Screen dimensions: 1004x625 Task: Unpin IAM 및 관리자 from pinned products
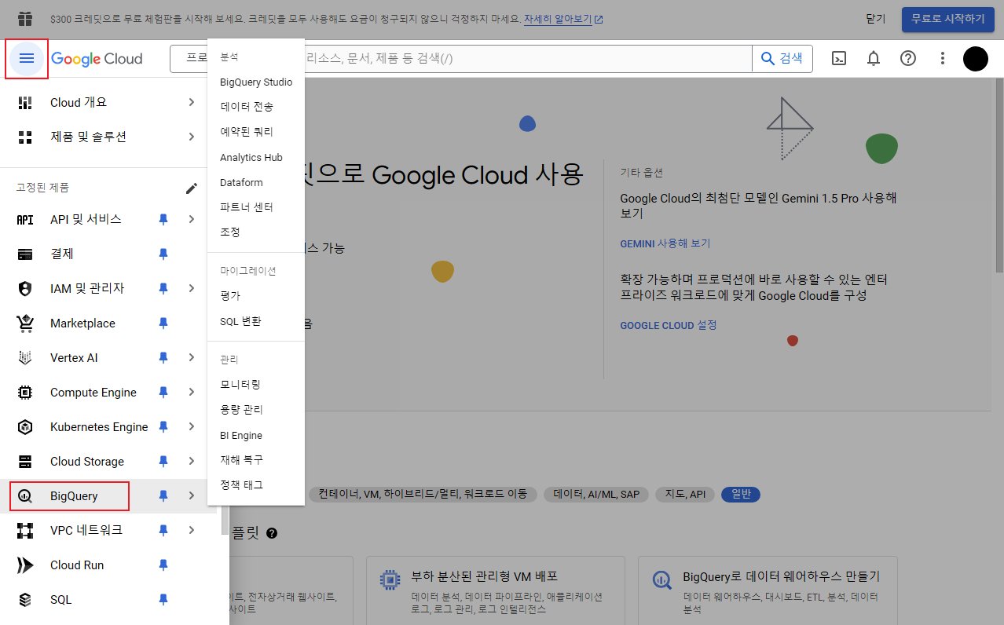tap(163, 289)
